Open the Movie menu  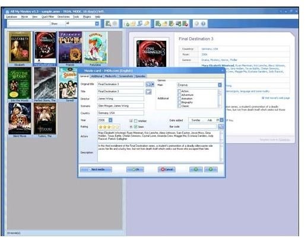24,17
